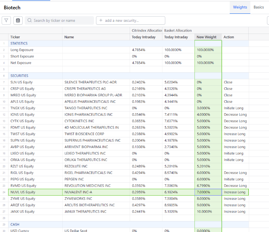Click Close action for SLN row
Screen dimensions: 269x232
[235, 82]
